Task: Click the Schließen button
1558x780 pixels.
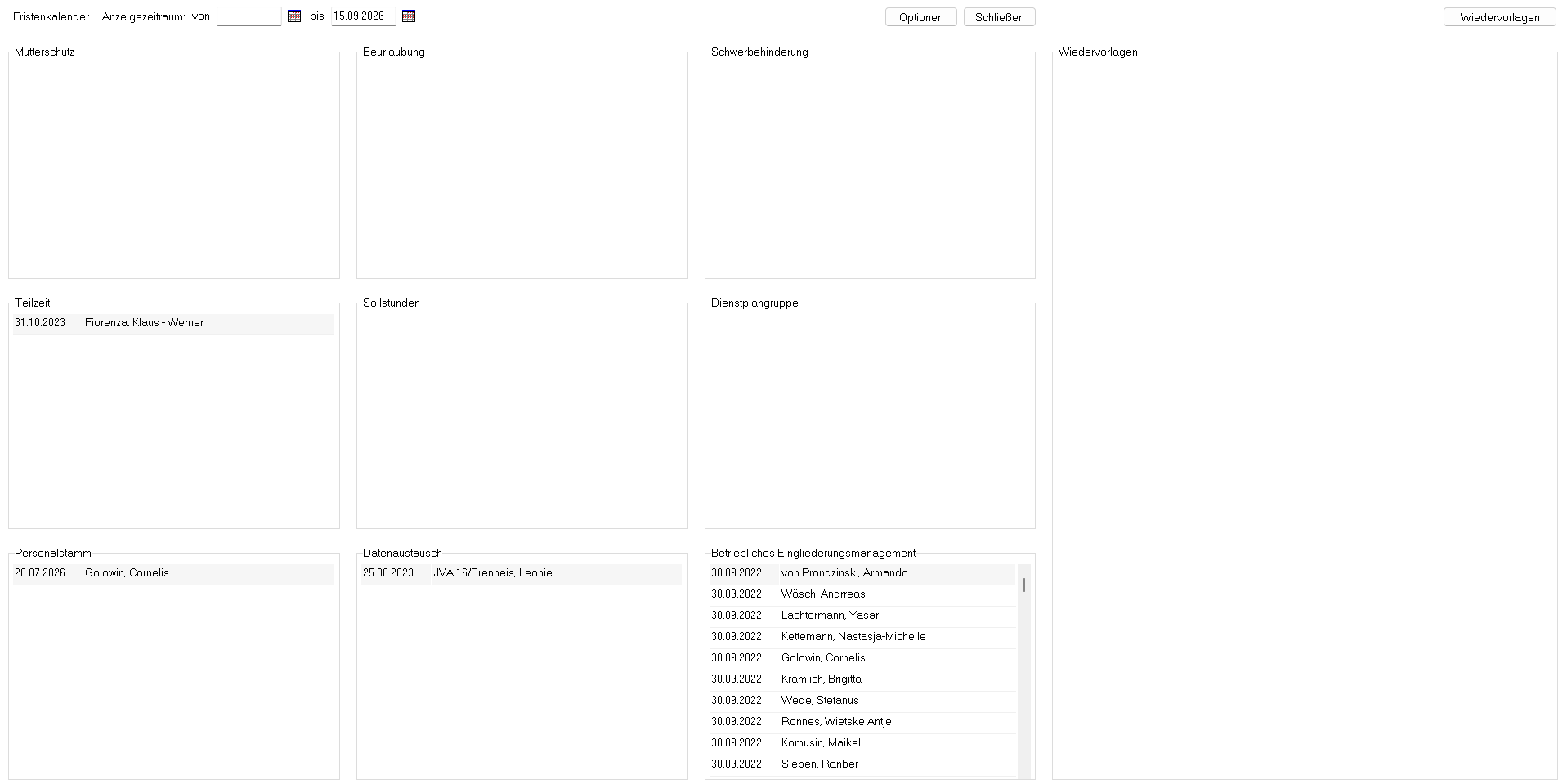Action: point(1000,17)
